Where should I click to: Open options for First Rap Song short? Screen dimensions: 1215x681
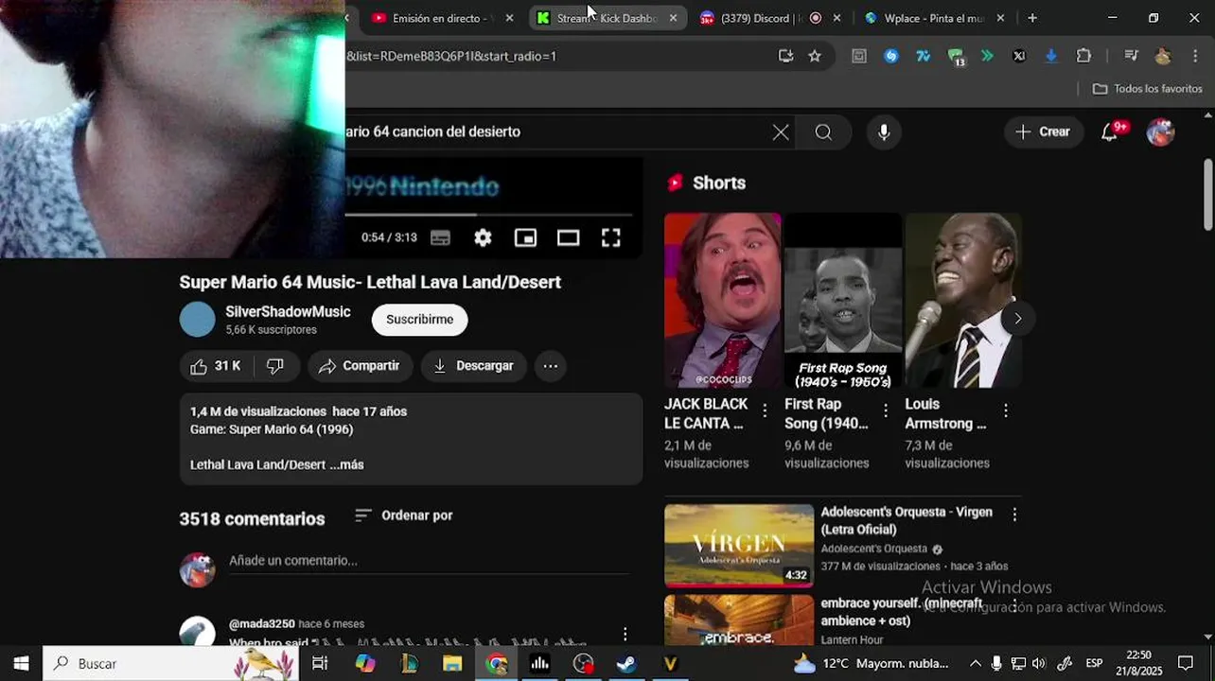tap(886, 410)
